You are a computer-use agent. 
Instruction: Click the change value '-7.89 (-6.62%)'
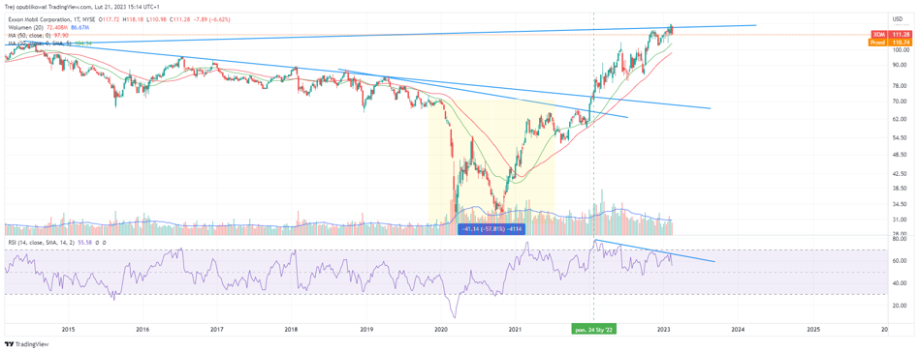(x=211, y=19)
